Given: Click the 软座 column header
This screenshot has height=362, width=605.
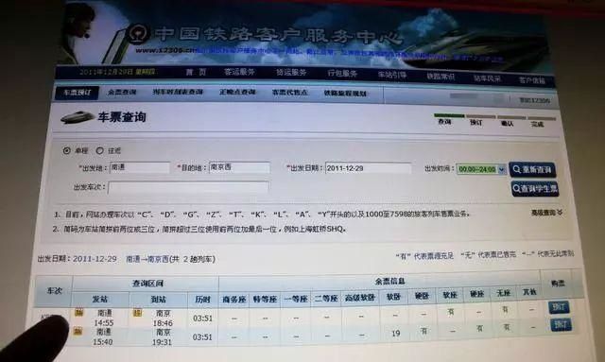Looking at the screenshot, I should pyautogui.click(x=450, y=295).
